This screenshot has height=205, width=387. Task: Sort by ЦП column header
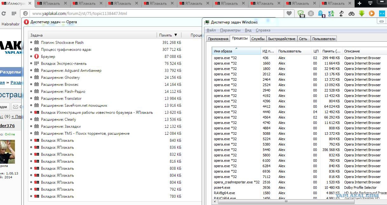[316, 51]
